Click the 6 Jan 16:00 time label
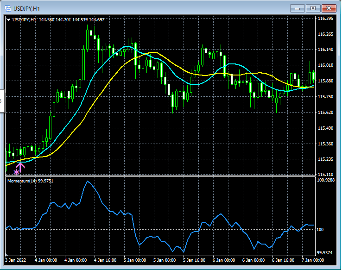This screenshot has height=270, width=342. (283, 260)
